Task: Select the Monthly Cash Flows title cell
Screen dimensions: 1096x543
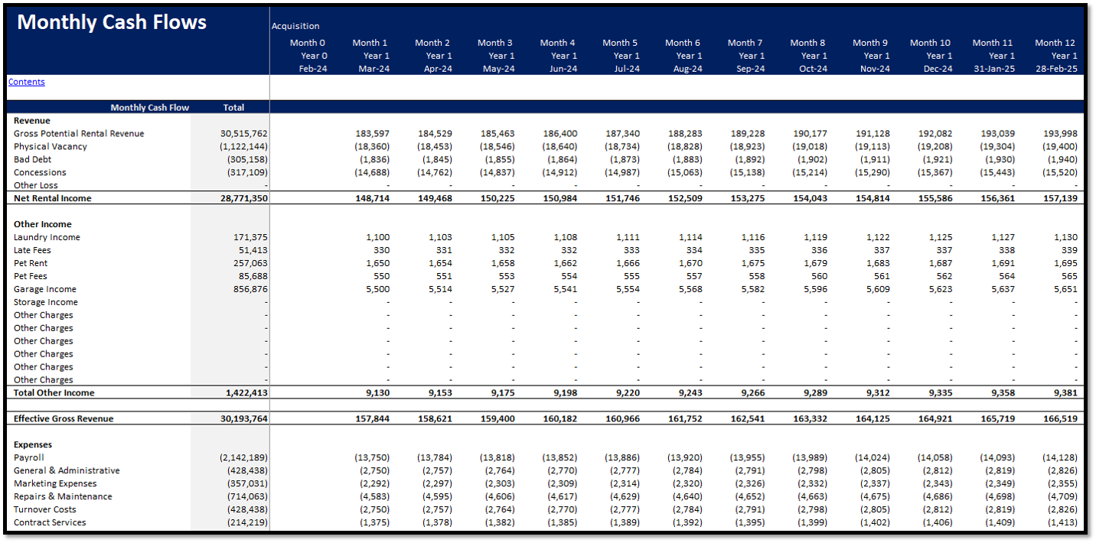Action: [x=112, y=22]
